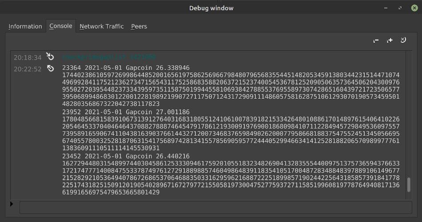Clear the console icon
Screen dimensions: 422x222
point(403,40)
